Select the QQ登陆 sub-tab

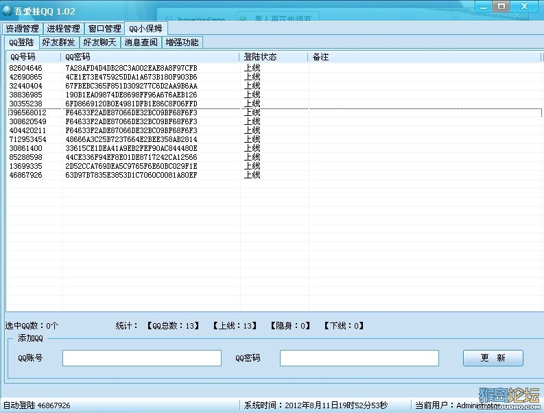(x=21, y=43)
